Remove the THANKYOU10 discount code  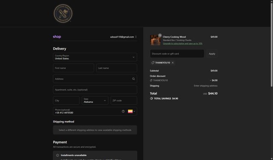(x=172, y=63)
